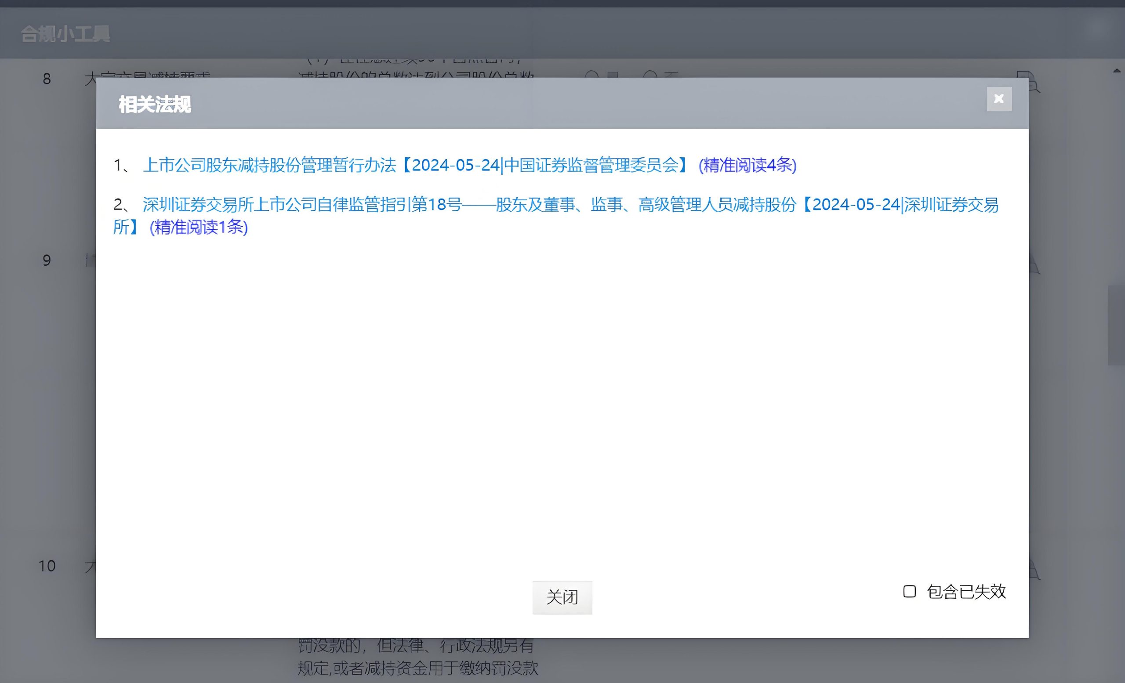Click the 合规小工具 header title
Viewport: 1125px width, 683px height.
point(65,34)
